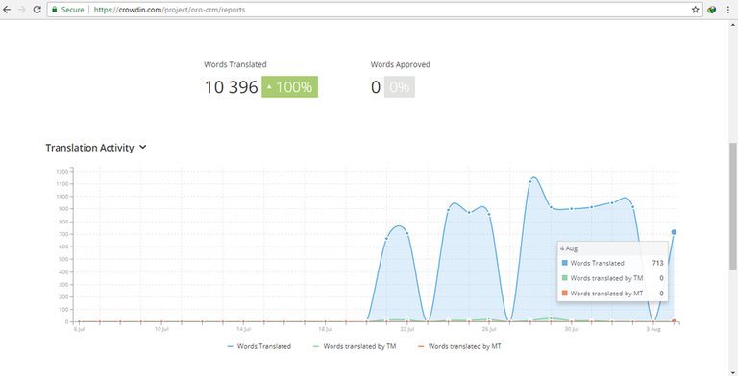The height and width of the screenshot is (376, 738).
Task: Click the 18 Jul axis label
Action: pos(325,329)
